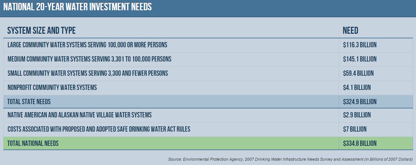Viewport: 416px width, 165px height.
Task: Select the green Total National Needs row label
Action: [x=33, y=144]
